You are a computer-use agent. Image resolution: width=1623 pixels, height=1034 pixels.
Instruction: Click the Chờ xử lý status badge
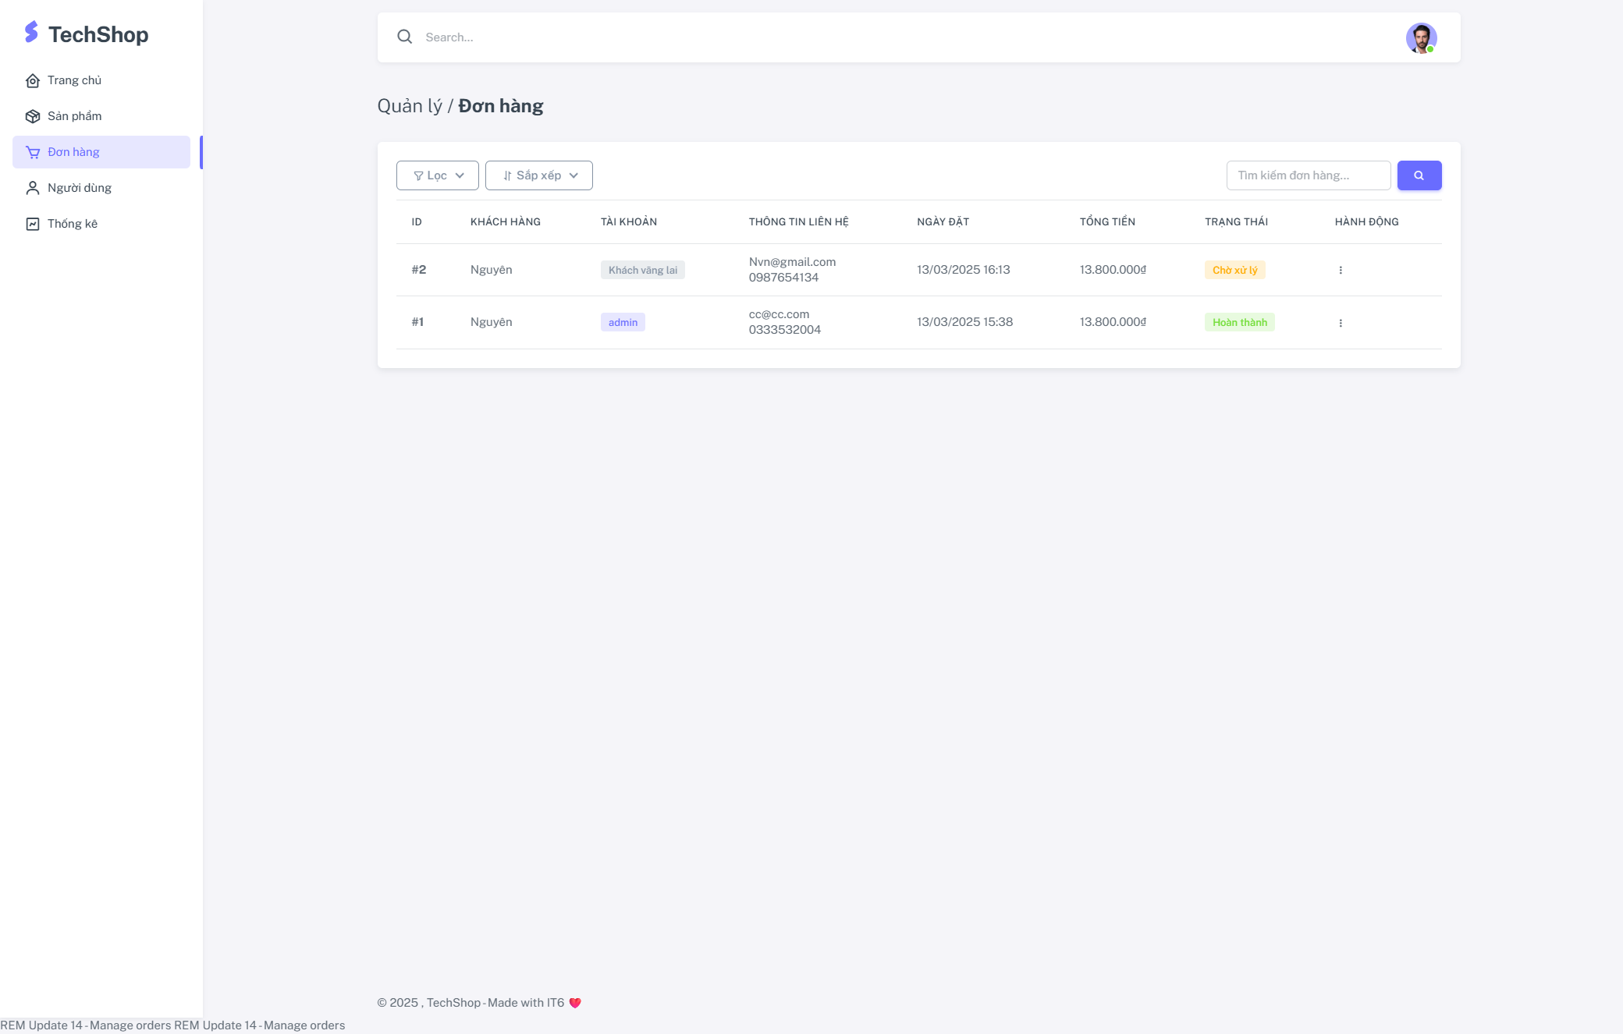coord(1234,270)
